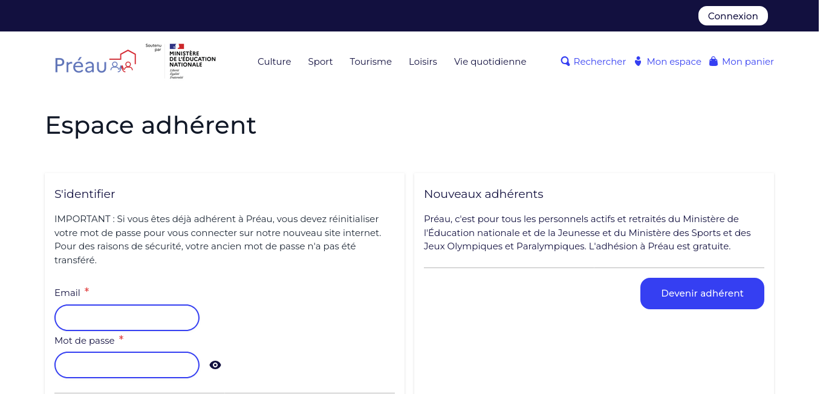Open the Tourisme menu
Image resolution: width=826 pixels, height=394 pixels.
[371, 62]
